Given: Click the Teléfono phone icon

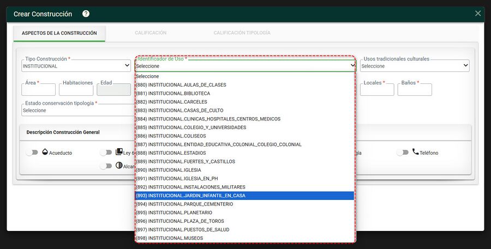Looking at the screenshot, I should click(x=415, y=151).
